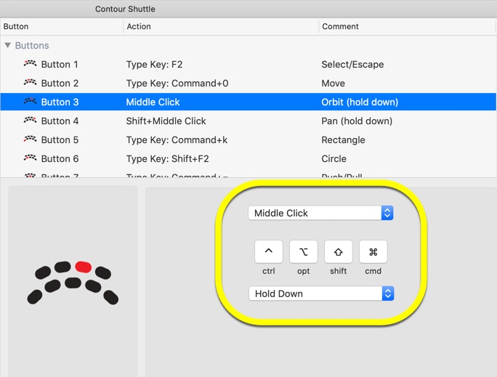Click the 'Type Key: Shift+F2' action cell

(168, 159)
